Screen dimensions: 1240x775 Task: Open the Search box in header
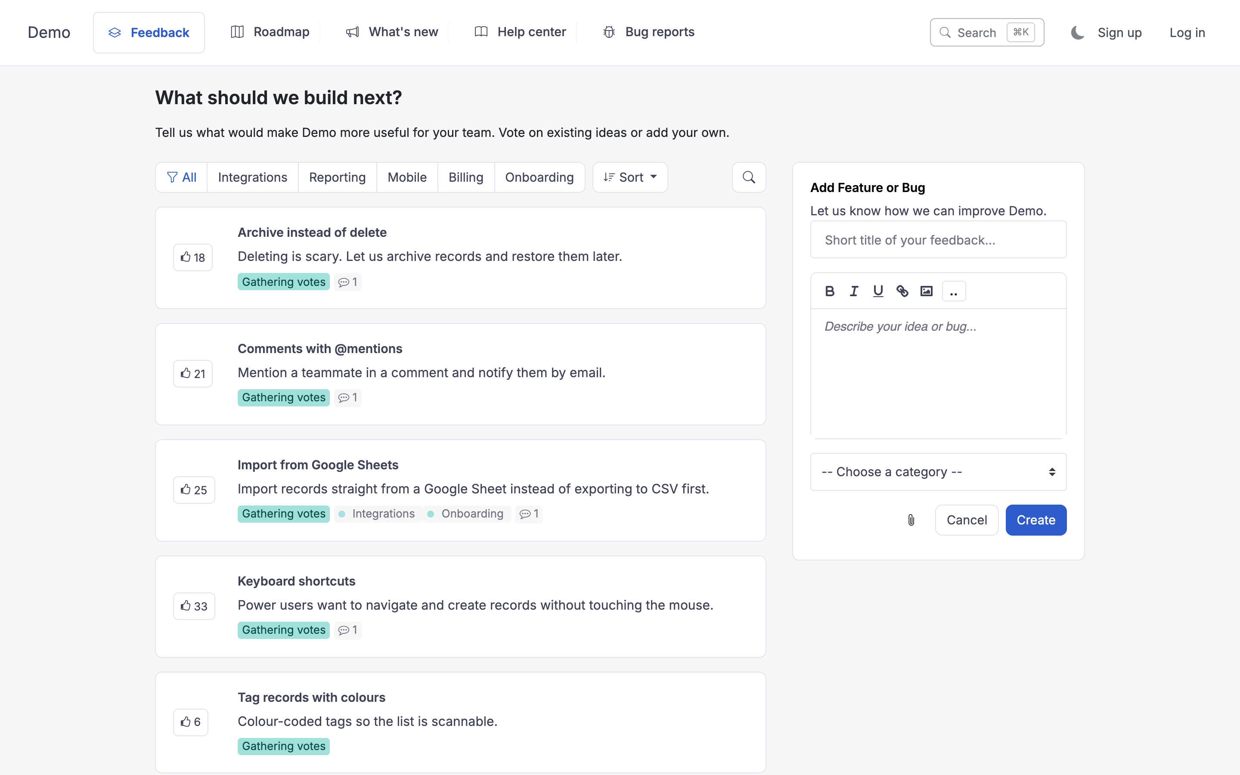[987, 33]
